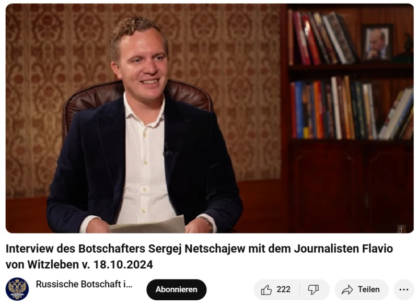Click the framed portrait on the bookshelf
The image size is (418, 305).
tap(377, 43)
